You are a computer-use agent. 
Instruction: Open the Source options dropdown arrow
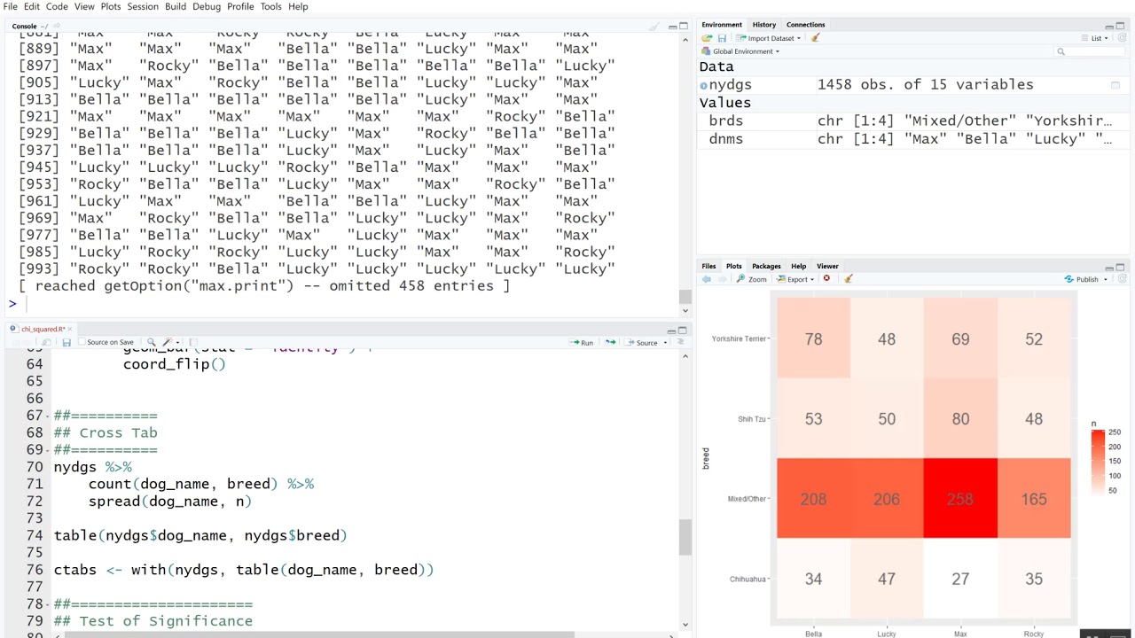(664, 342)
